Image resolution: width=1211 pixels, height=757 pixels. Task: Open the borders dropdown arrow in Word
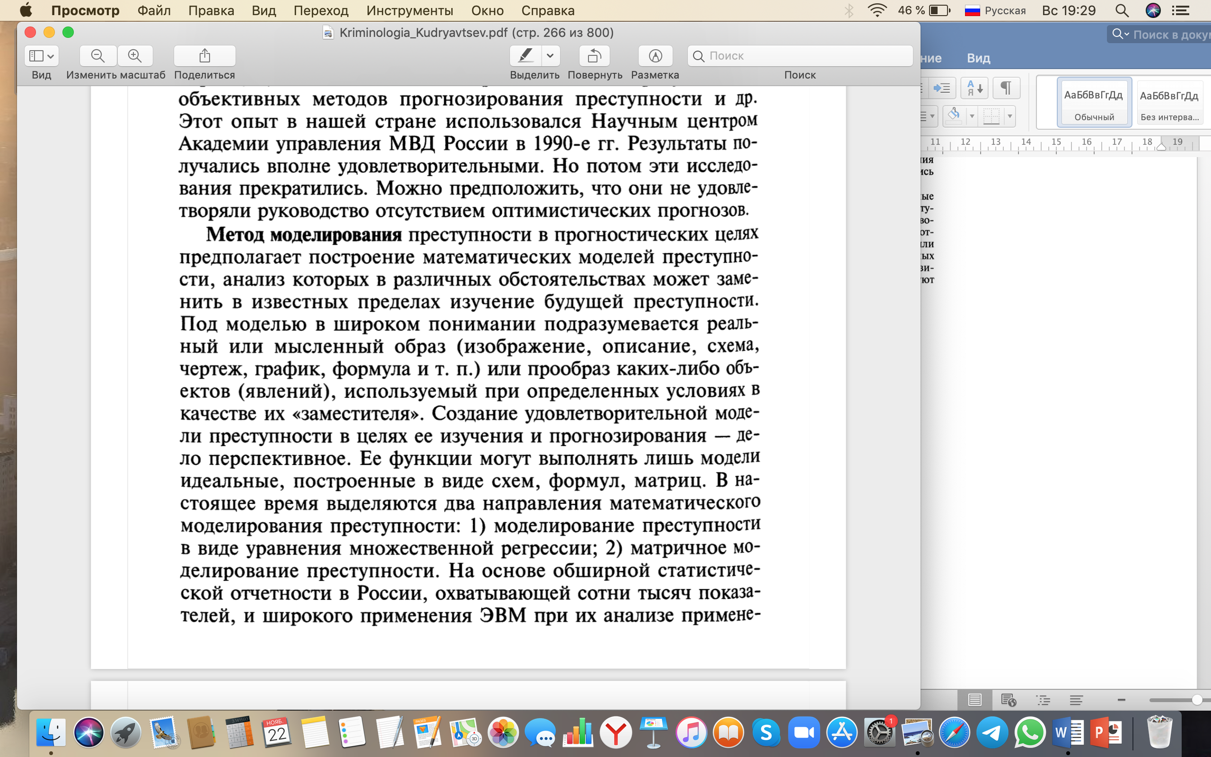1010,116
